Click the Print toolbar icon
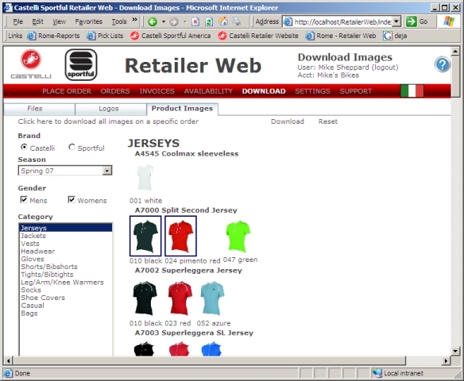Viewport: 464px width, 381px height. tap(237, 21)
